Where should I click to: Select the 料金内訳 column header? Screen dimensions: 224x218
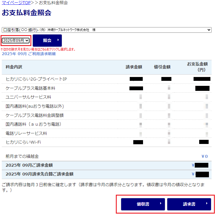point(14,67)
